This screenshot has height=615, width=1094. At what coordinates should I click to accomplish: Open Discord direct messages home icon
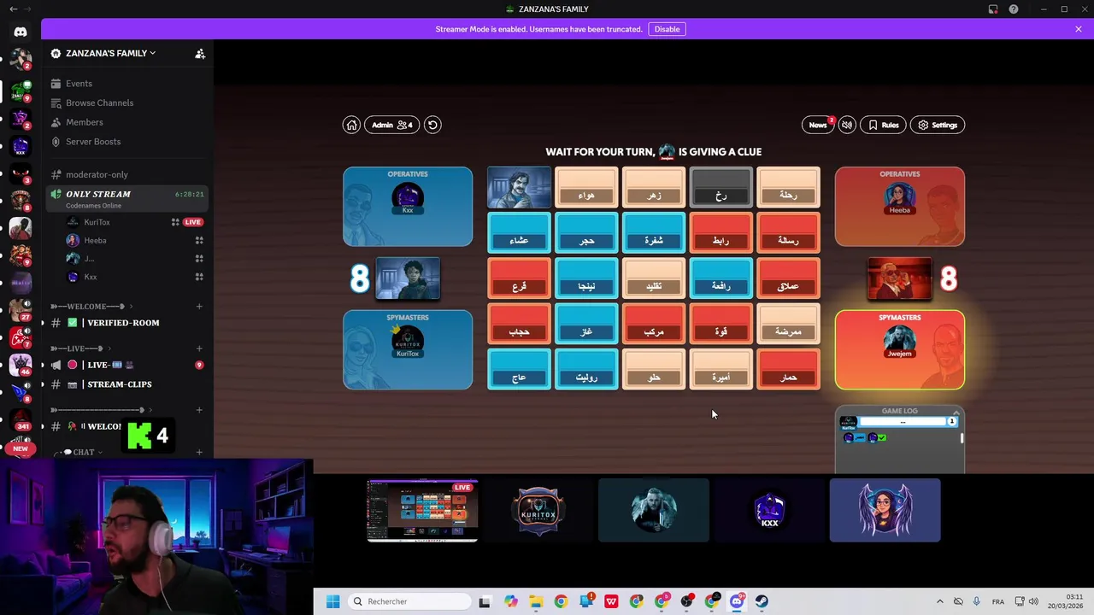coord(21,32)
